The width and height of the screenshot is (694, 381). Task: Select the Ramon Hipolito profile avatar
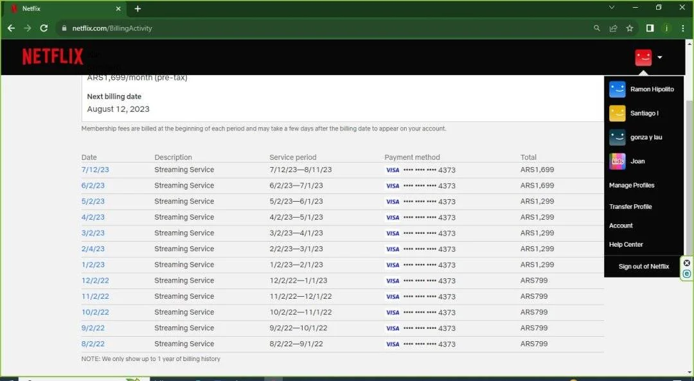pos(617,89)
